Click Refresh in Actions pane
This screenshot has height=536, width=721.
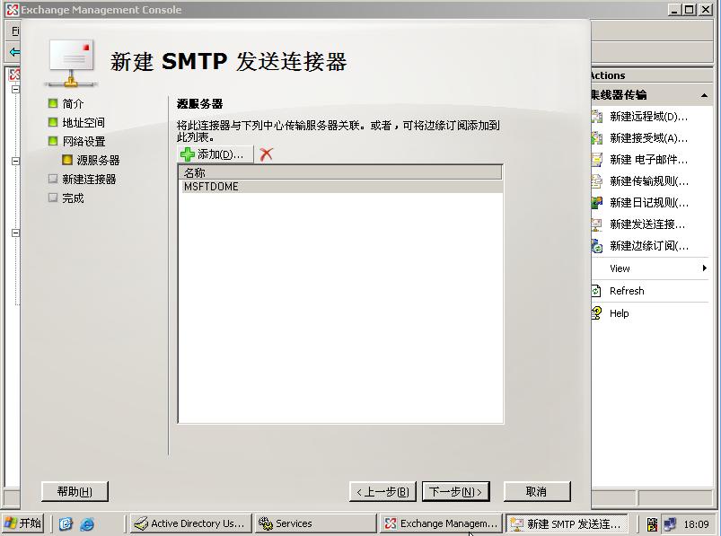tap(626, 291)
